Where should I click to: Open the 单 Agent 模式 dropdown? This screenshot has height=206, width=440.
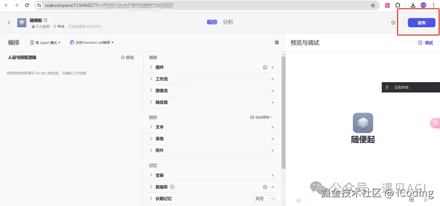pyautogui.click(x=45, y=43)
